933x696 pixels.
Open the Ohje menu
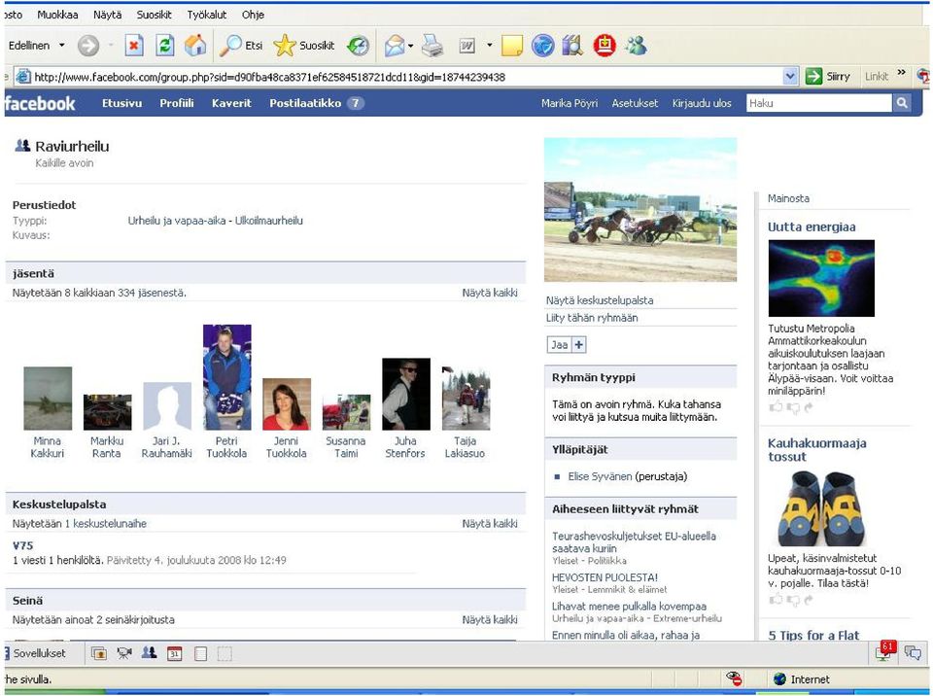(253, 15)
